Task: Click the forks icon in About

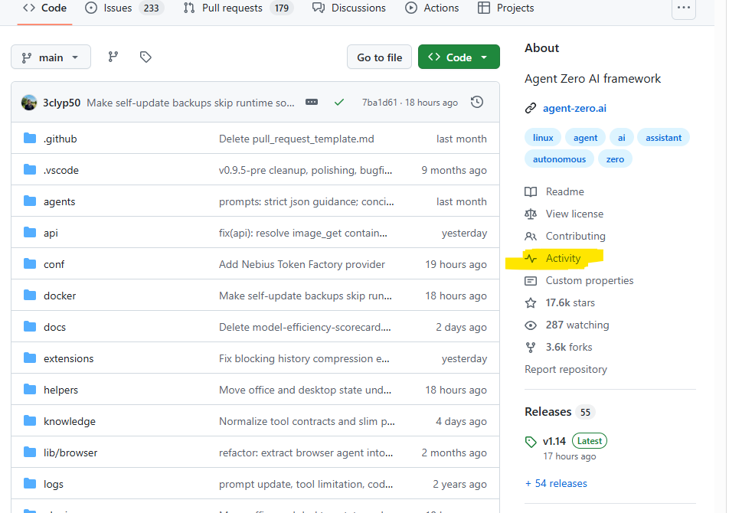Action: tap(531, 347)
